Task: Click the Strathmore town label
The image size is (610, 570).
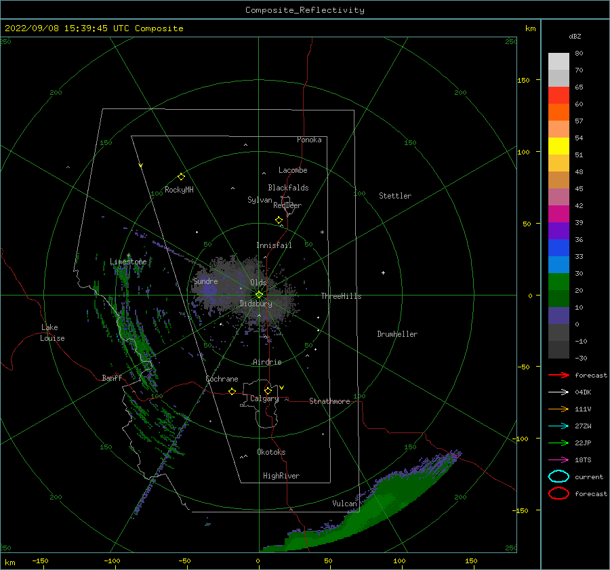Action: pyautogui.click(x=329, y=401)
